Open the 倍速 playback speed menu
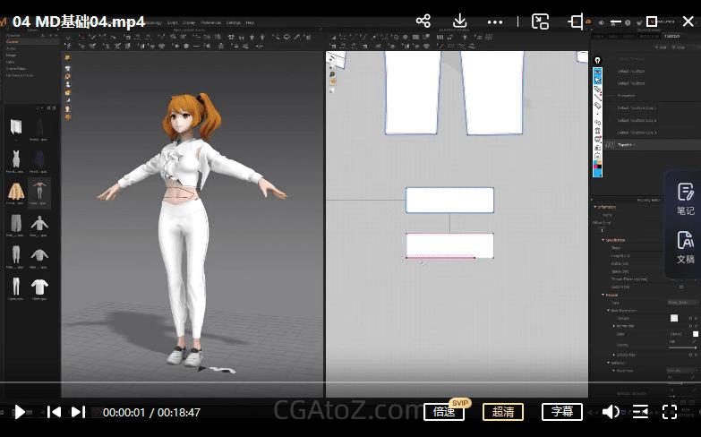This screenshot has height=437, width=701. 444,412
